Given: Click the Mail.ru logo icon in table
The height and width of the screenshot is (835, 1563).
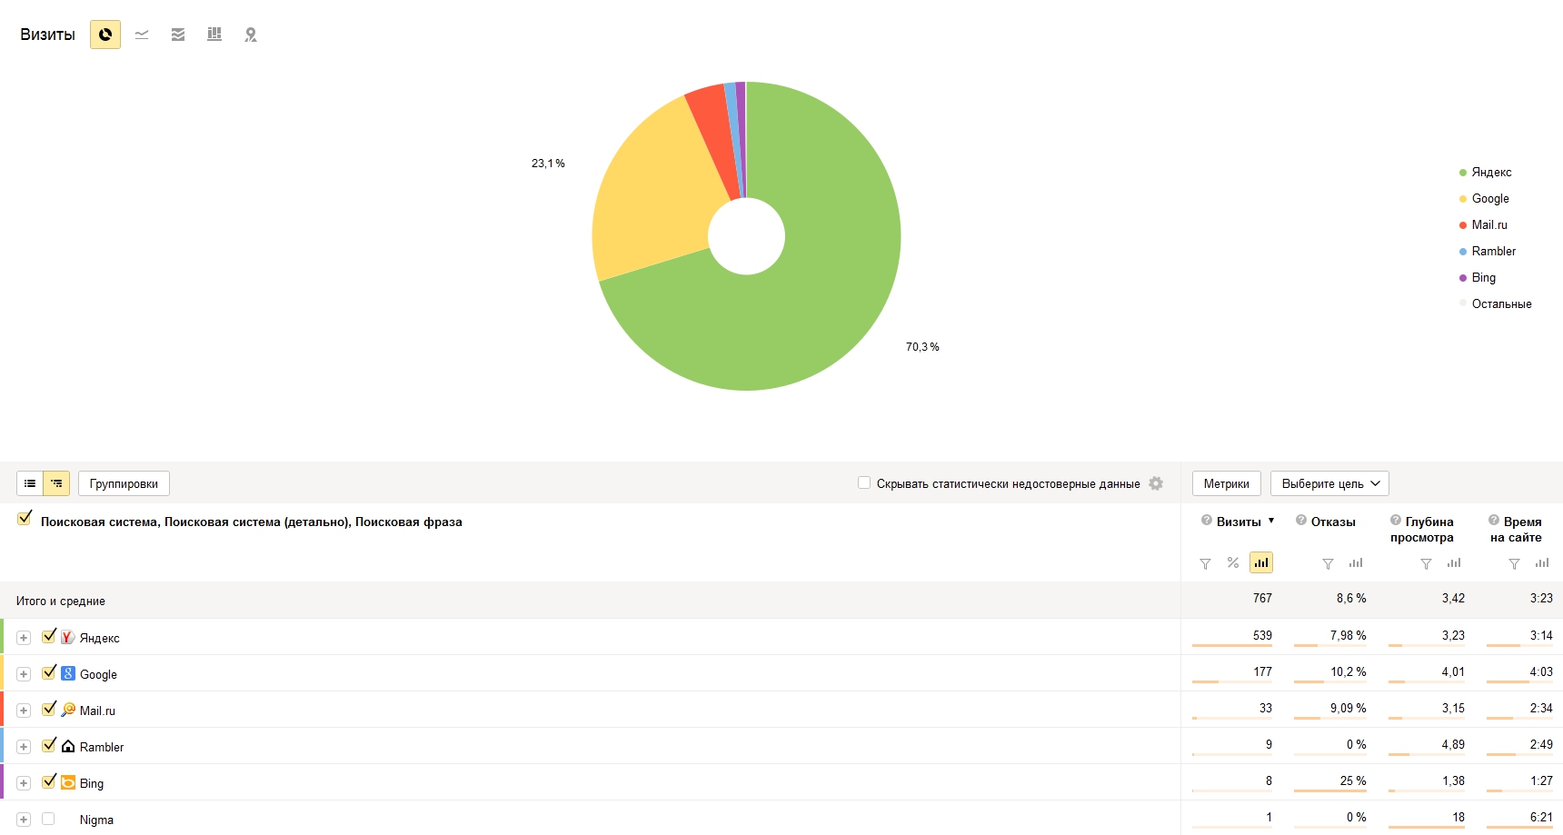Looking at the screenshot, I should coord(68,710).
